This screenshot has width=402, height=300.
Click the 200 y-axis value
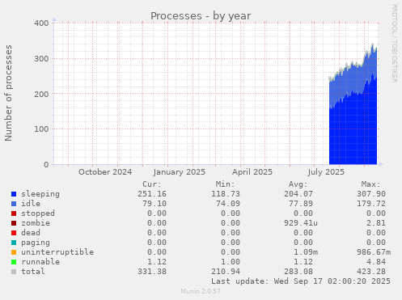pos(41,94)
